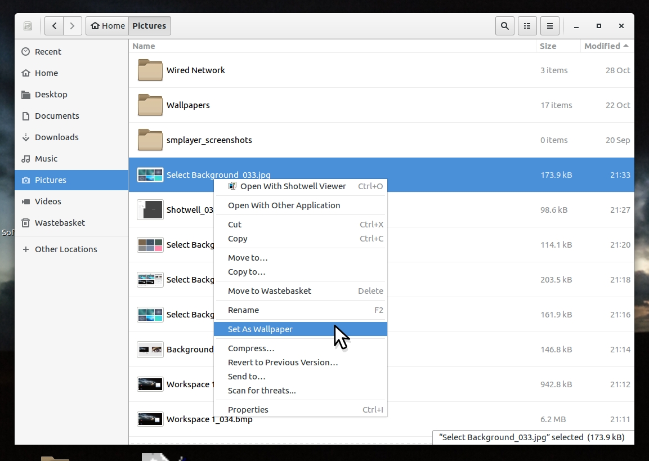The width and height of the screenshot is (649, 461).
Task: Toggle the list view icon in toolbar
Action: click(x=527, y=26)
